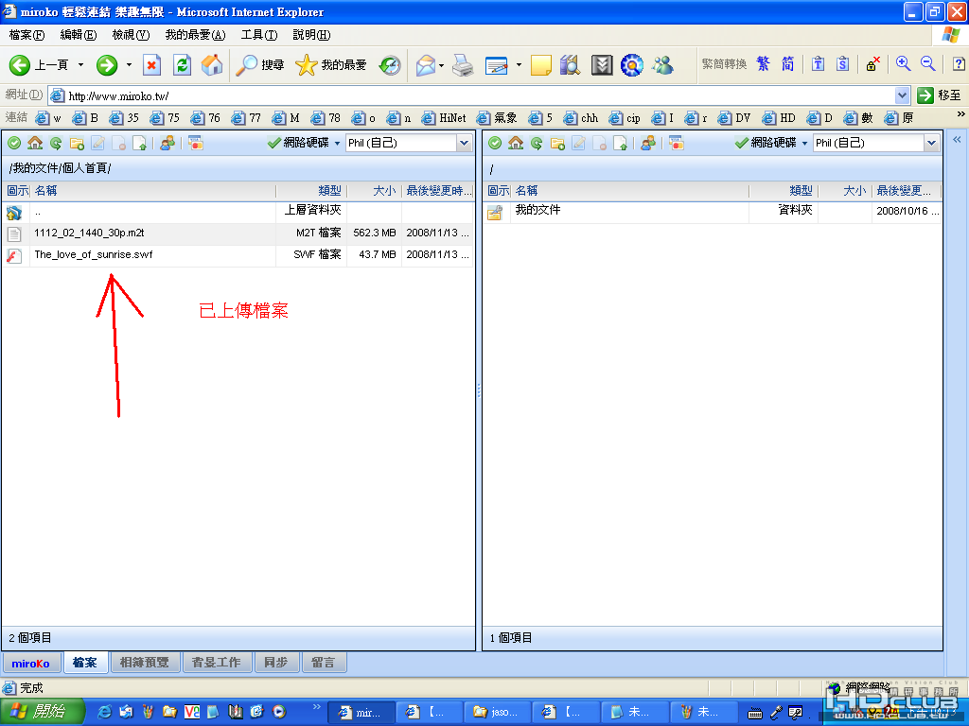The image size is (969, 726).
Task: Click the Windows 開始 Start button
Action: (x=42, y=712)
